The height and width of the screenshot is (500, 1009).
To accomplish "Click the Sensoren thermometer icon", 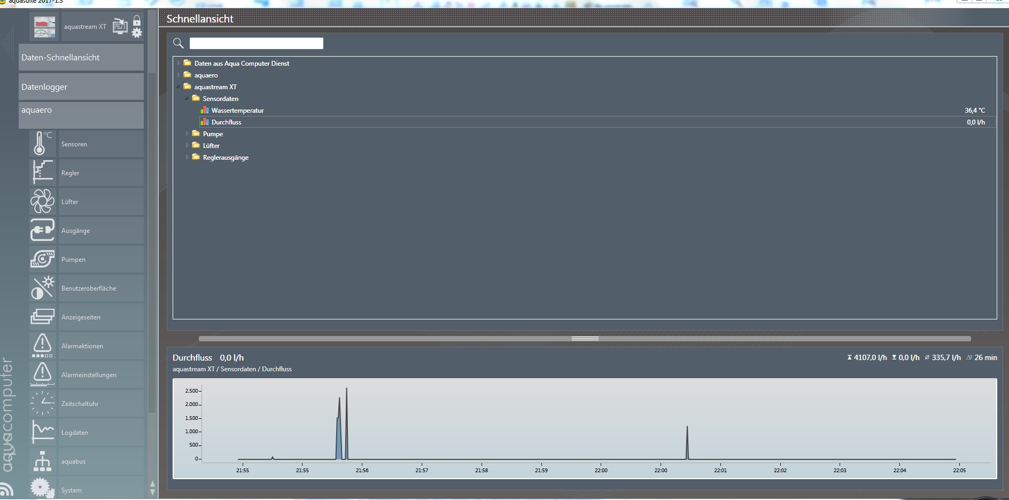I will 42,144.
